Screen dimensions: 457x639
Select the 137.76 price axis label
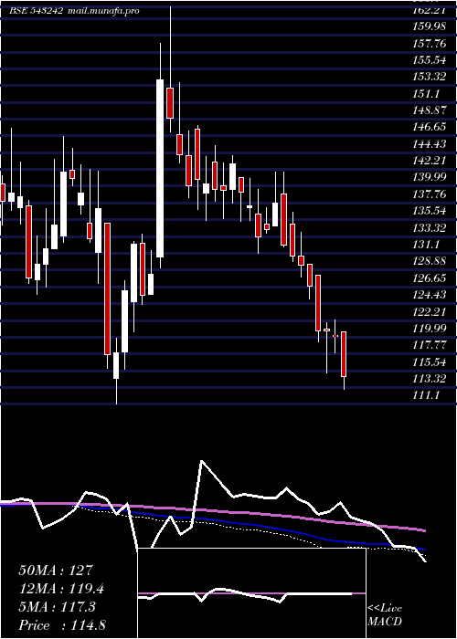[429, 194]
